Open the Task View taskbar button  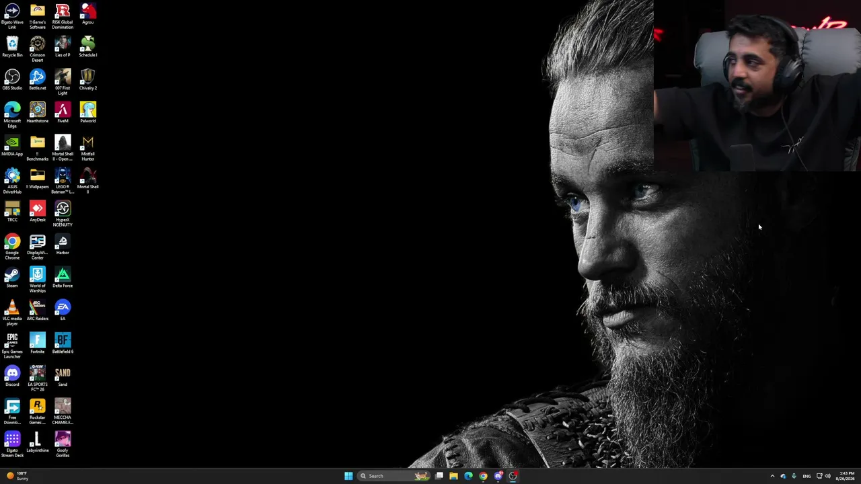pos(439,476)
